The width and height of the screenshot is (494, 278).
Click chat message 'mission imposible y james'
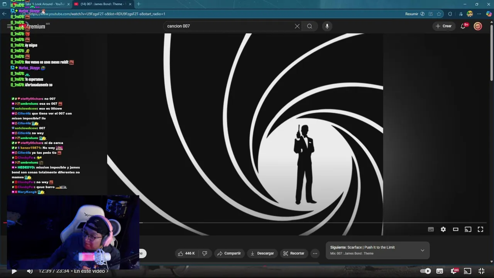coord(46,172)
